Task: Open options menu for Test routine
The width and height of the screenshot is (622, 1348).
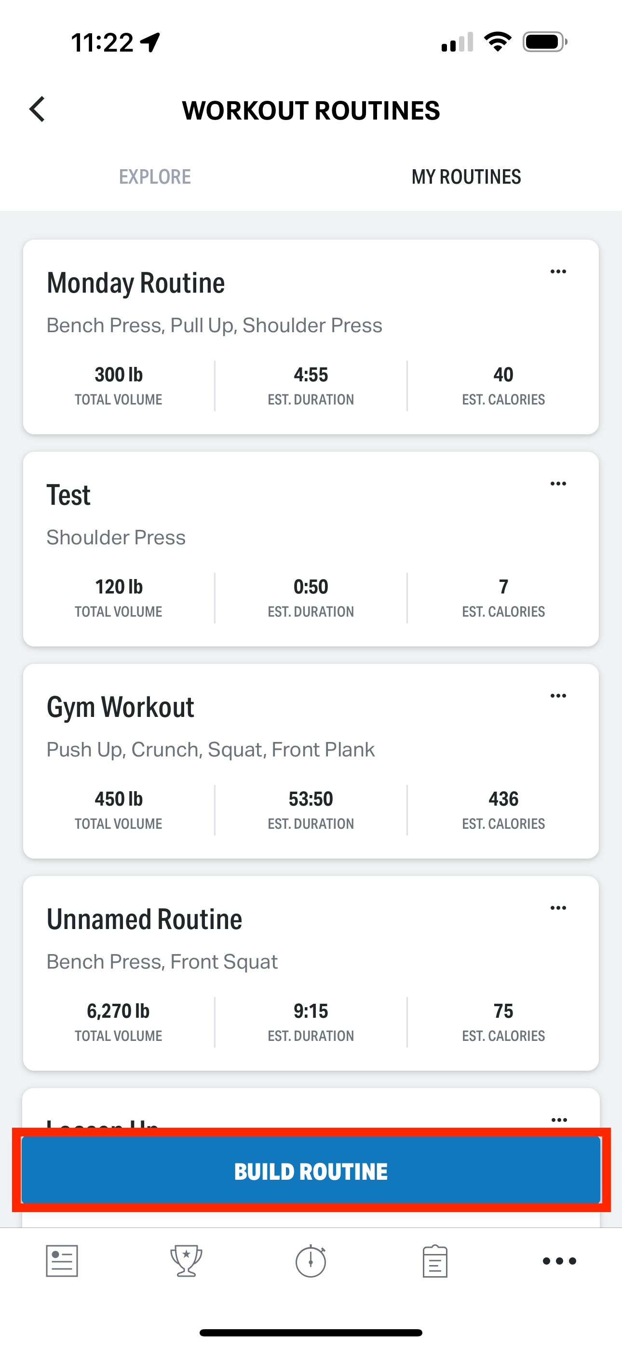Action: [x=558, y=484]
